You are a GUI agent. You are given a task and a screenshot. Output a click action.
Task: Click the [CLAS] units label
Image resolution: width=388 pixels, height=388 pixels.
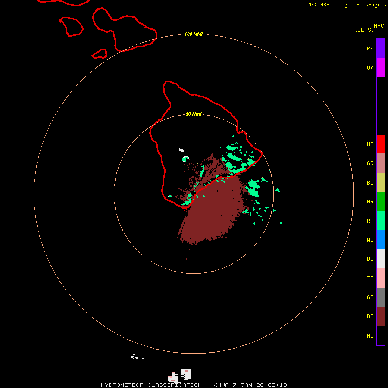(x=364, y=30)
